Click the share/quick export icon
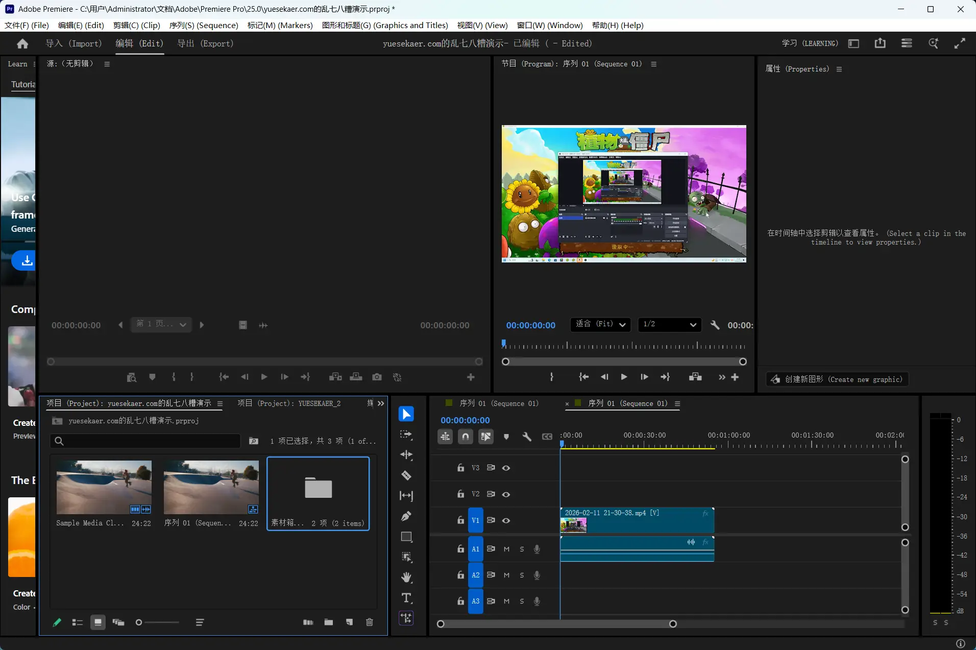Screen dimensions: 976x650 click(x=880, y=43)
